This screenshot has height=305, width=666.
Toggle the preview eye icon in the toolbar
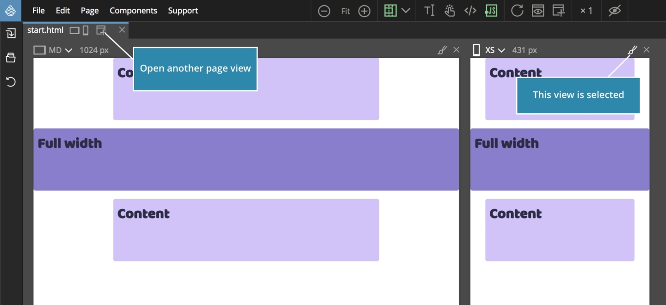click(x=538, y=11)
